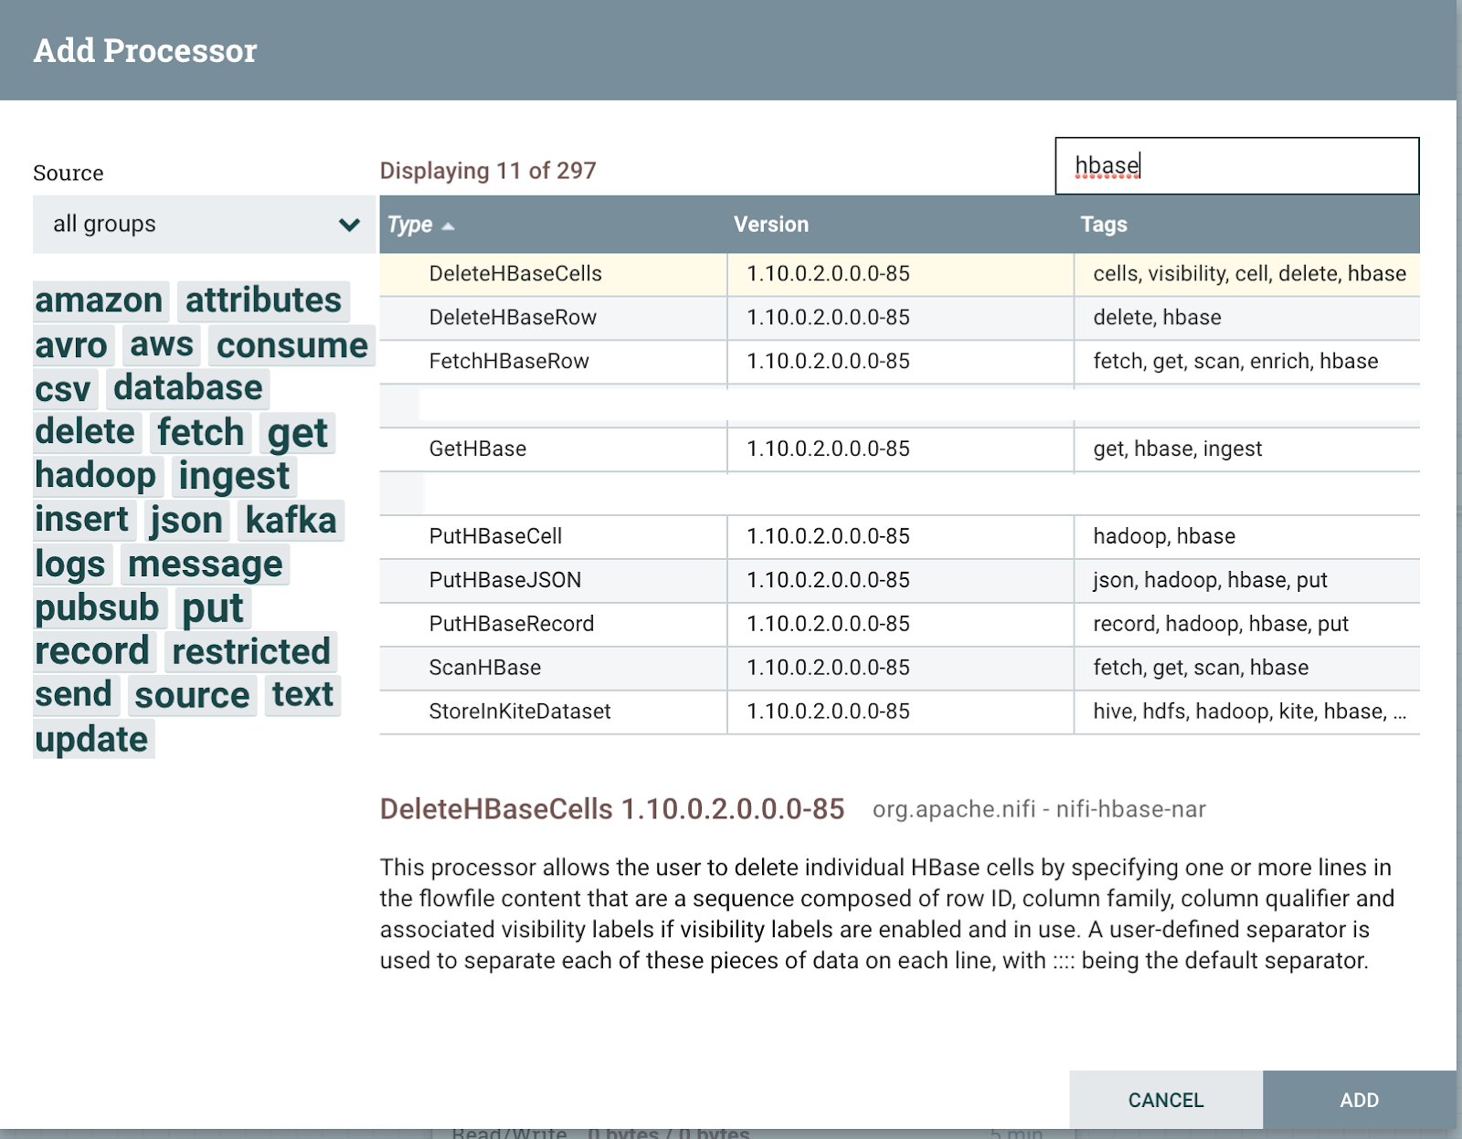Choose the GetHBase processor type
Screen dimensions: 1462x1139
click(478, 449)
